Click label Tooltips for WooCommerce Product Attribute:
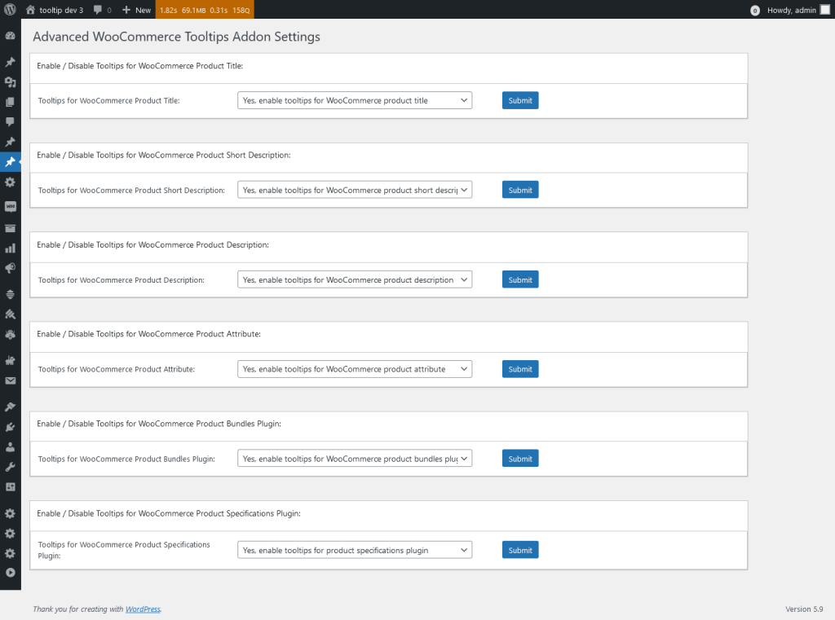This screenshot has width=835, height=620. point(117,369)
